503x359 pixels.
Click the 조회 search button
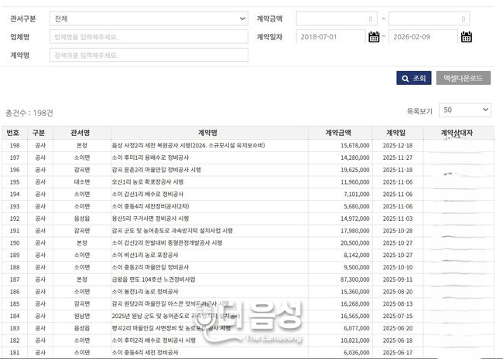(414, 78)
